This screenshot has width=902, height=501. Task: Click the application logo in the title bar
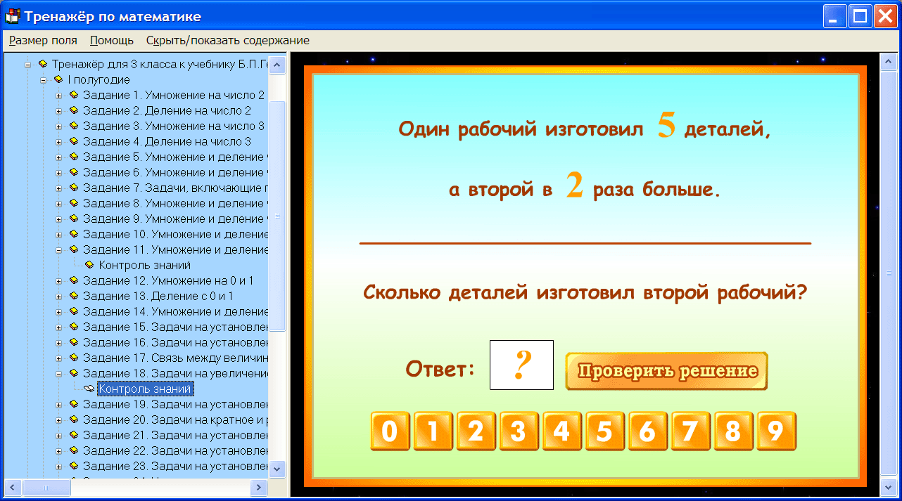[11, 15]
